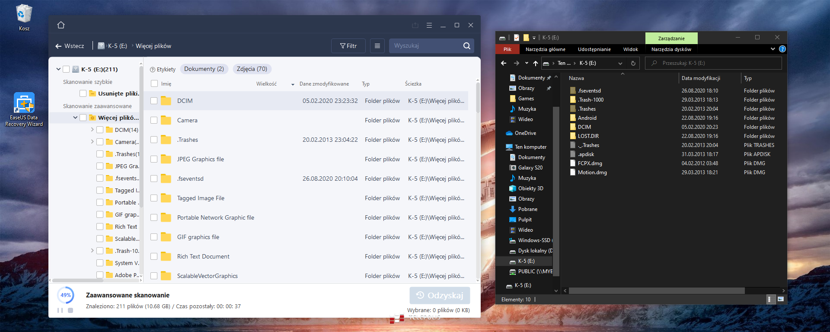Stop the scanning process

(x=70, y=310)
